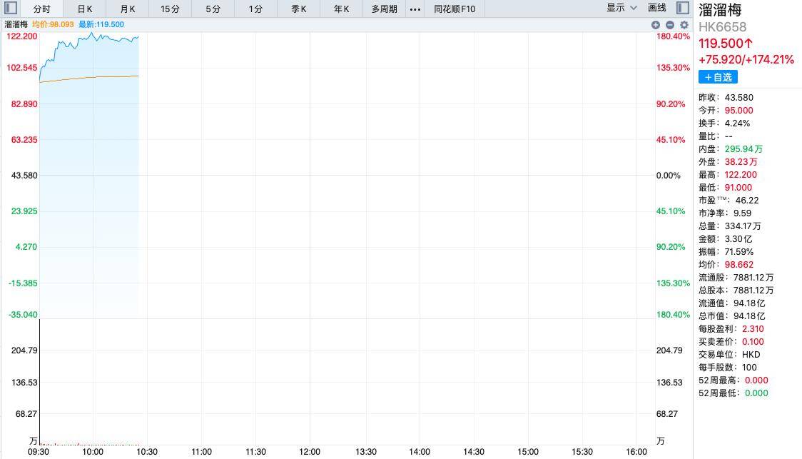Open the 画线 drawing tool
Screen dimensions: 802x459
click(x=656, y=8)
